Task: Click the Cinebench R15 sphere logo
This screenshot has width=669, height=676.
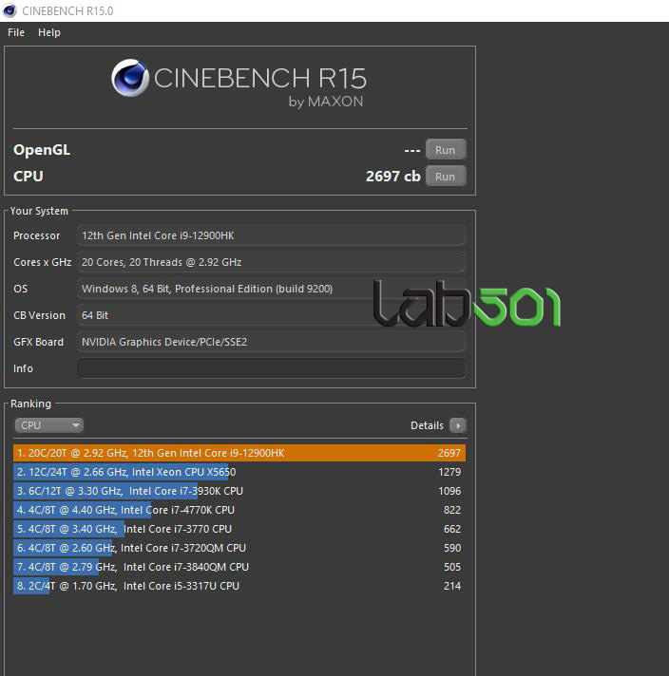Action: coord(129,79)
